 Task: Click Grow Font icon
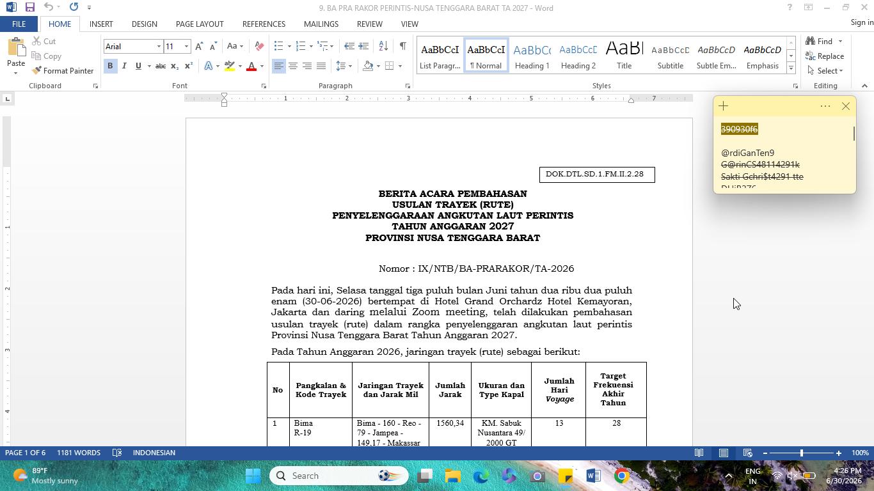[199, 47]
